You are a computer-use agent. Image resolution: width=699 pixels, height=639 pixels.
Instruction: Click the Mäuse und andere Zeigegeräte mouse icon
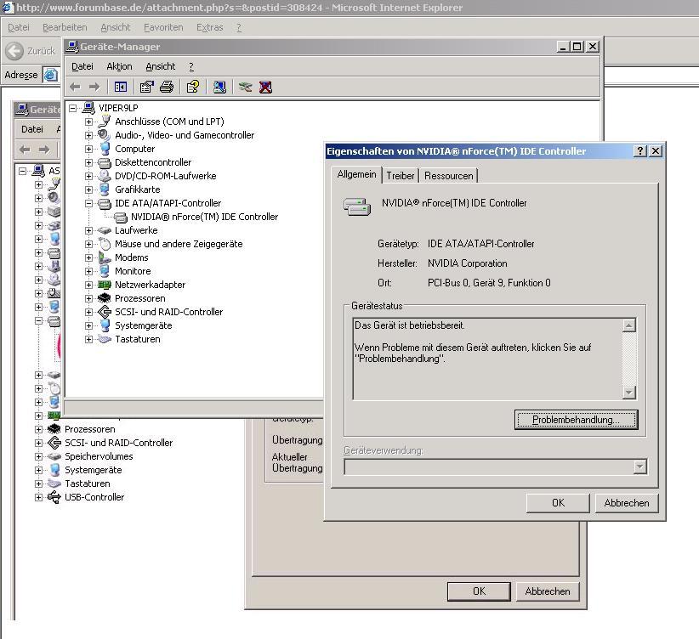[105, 244]
